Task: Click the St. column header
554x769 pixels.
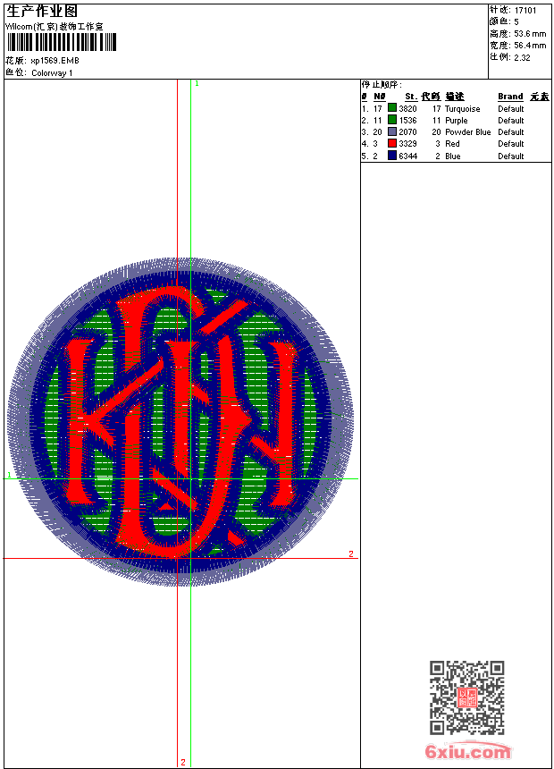Action: click(x=411, y=97)
